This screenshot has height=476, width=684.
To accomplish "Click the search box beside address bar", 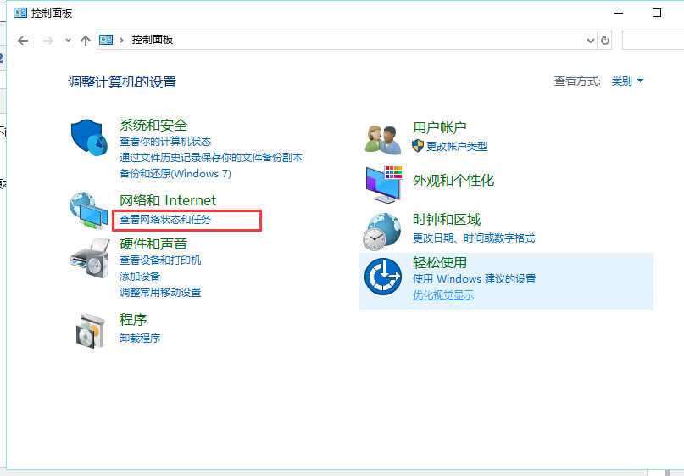I will 653,41.
